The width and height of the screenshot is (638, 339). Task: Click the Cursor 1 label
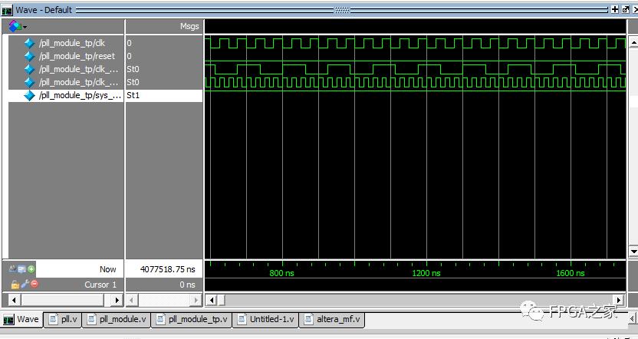tap(100, 285)
